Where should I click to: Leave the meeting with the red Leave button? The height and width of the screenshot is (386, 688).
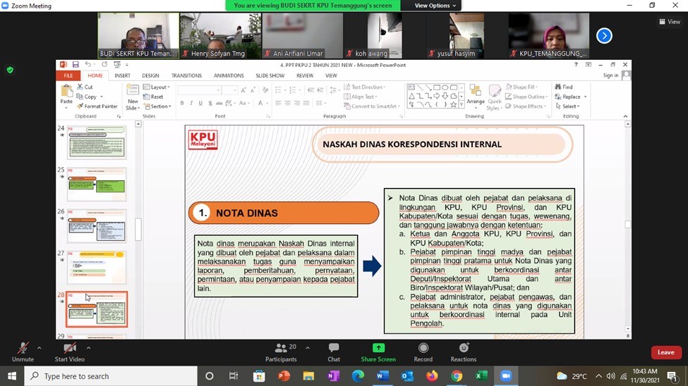pos(665,352)
